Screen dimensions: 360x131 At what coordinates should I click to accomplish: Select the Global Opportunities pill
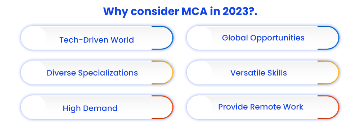click(263, 38)
